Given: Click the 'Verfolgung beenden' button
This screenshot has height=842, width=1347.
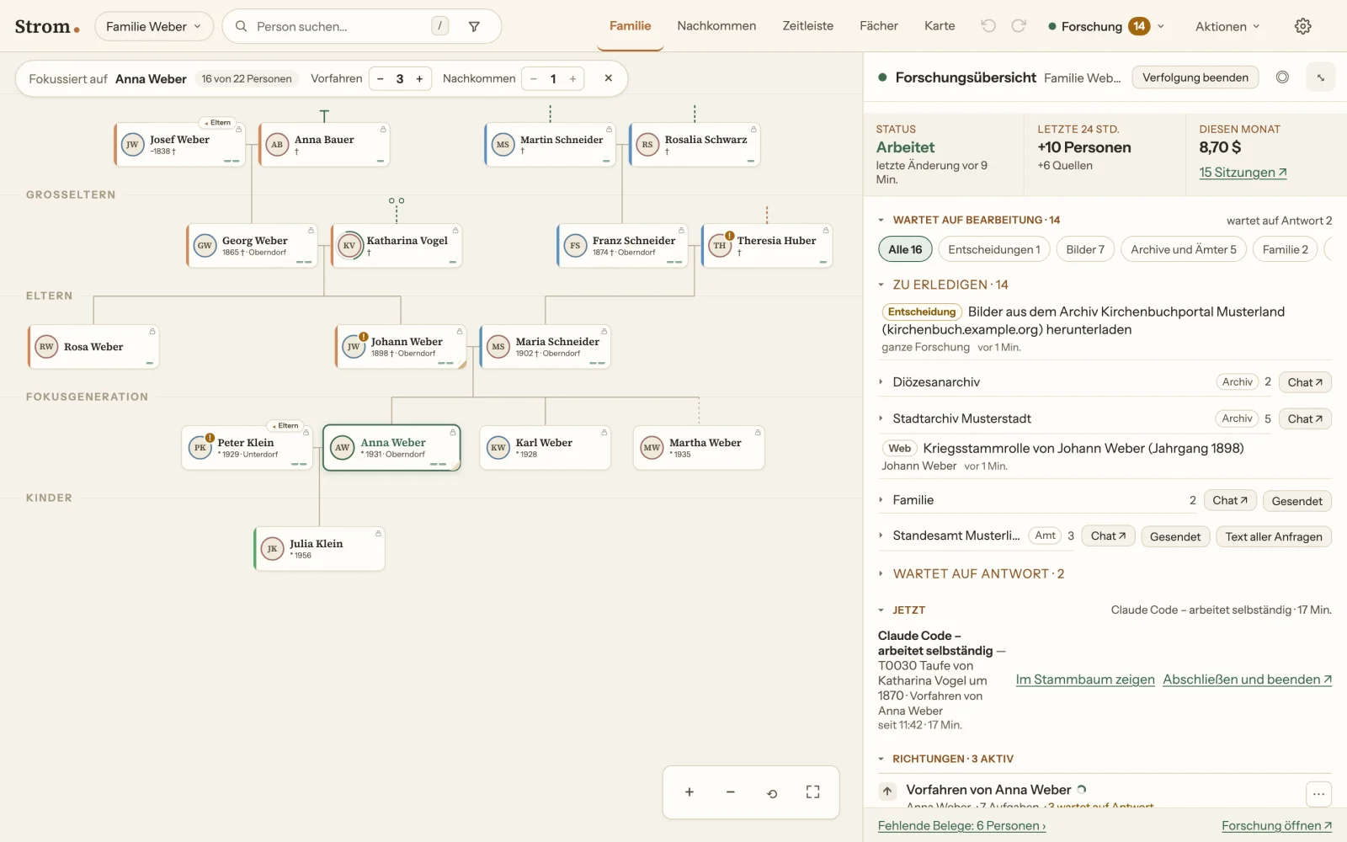Looking at the screenshot, I should tap(1195, 77).
